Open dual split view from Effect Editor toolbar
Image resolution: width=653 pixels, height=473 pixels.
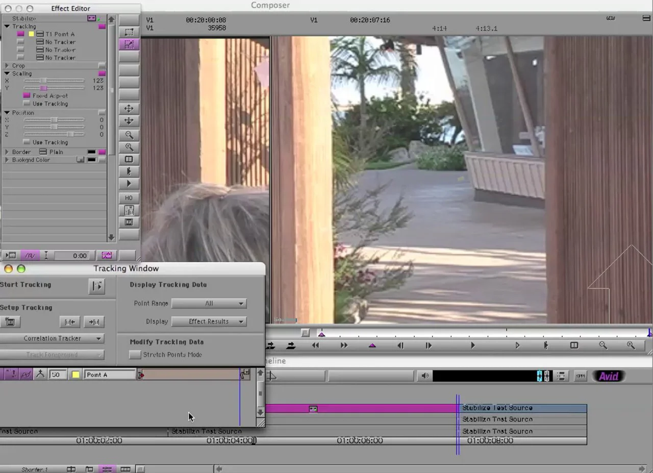point(129,159)
